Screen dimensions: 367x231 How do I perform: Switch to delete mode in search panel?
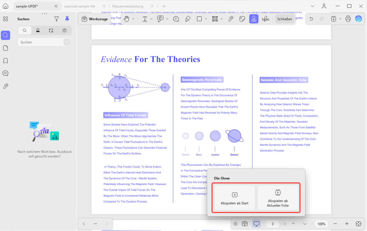tap(64, 30)
